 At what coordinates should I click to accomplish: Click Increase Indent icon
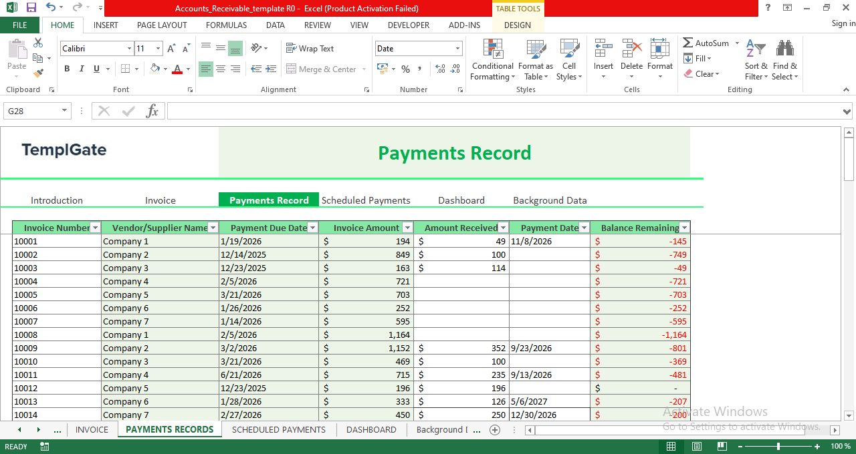coord(271,69)
